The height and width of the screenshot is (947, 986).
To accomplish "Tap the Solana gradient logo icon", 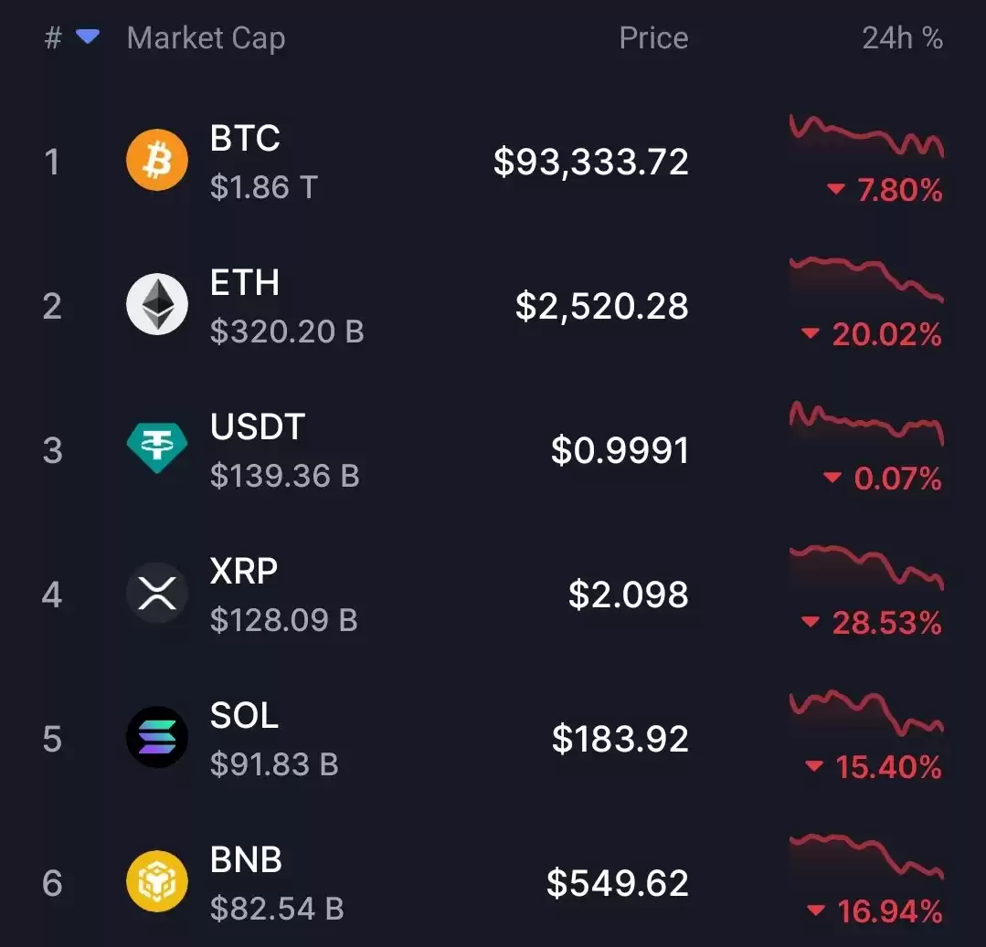I will (x=157, y=737).
